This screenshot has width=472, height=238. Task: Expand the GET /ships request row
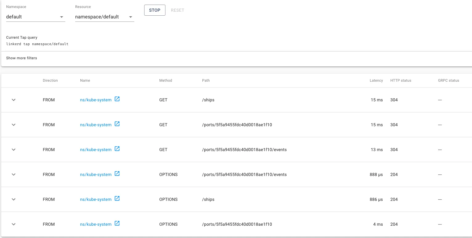click(x=14, y=100)
